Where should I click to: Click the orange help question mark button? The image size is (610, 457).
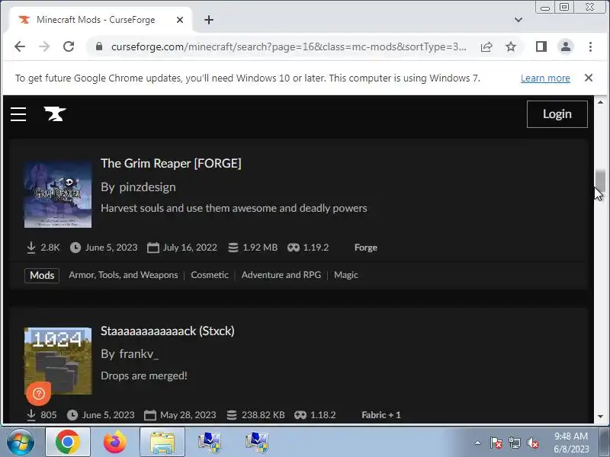(39, 394)
